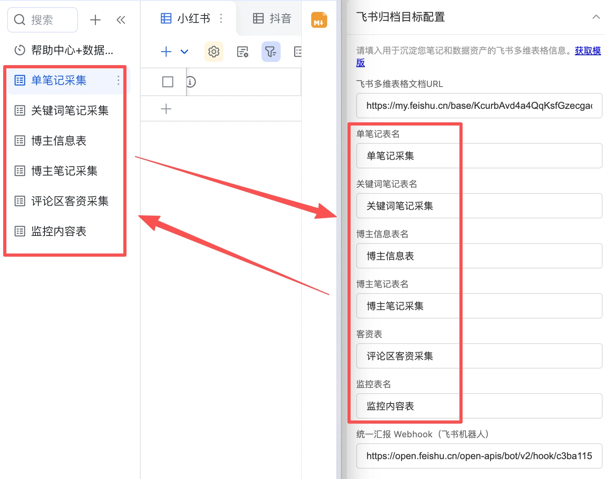Open field settings gear icon
Screen dimensions: 605x479
(214, 52)
